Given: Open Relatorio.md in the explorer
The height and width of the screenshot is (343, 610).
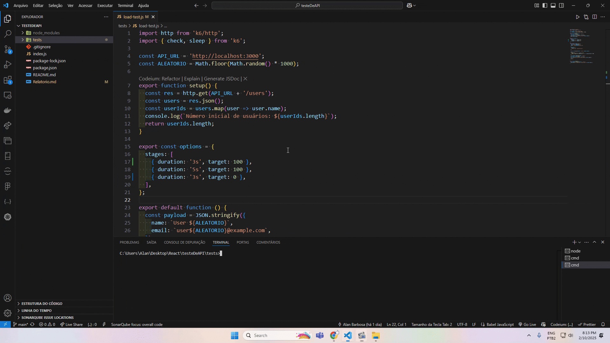Looking at the screenshot, I should pos(44,82).
